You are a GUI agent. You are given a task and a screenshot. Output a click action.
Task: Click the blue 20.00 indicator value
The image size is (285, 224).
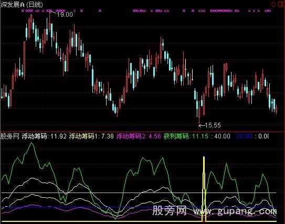pyautogui.click(x=244, y=136)
